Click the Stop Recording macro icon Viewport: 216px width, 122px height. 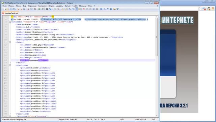[x=87, y=9]
